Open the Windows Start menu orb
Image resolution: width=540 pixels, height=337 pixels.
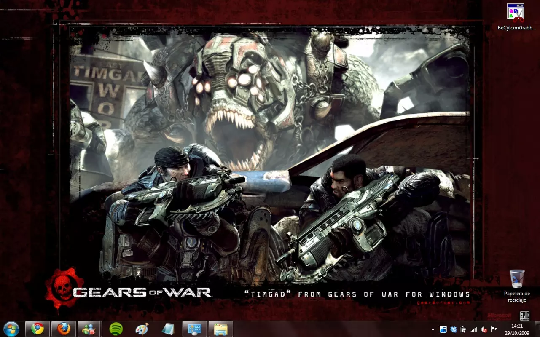pyautogui.click(x=11, y=329)
